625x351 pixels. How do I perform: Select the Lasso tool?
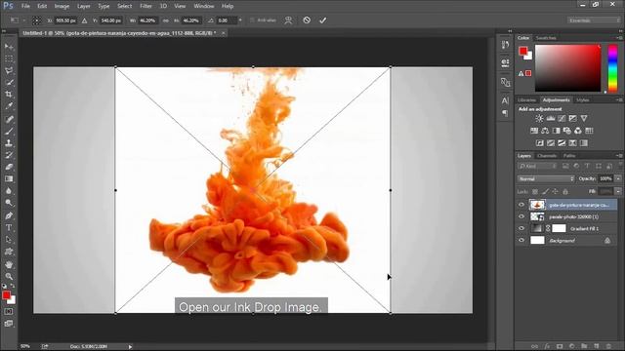(9, 71)
